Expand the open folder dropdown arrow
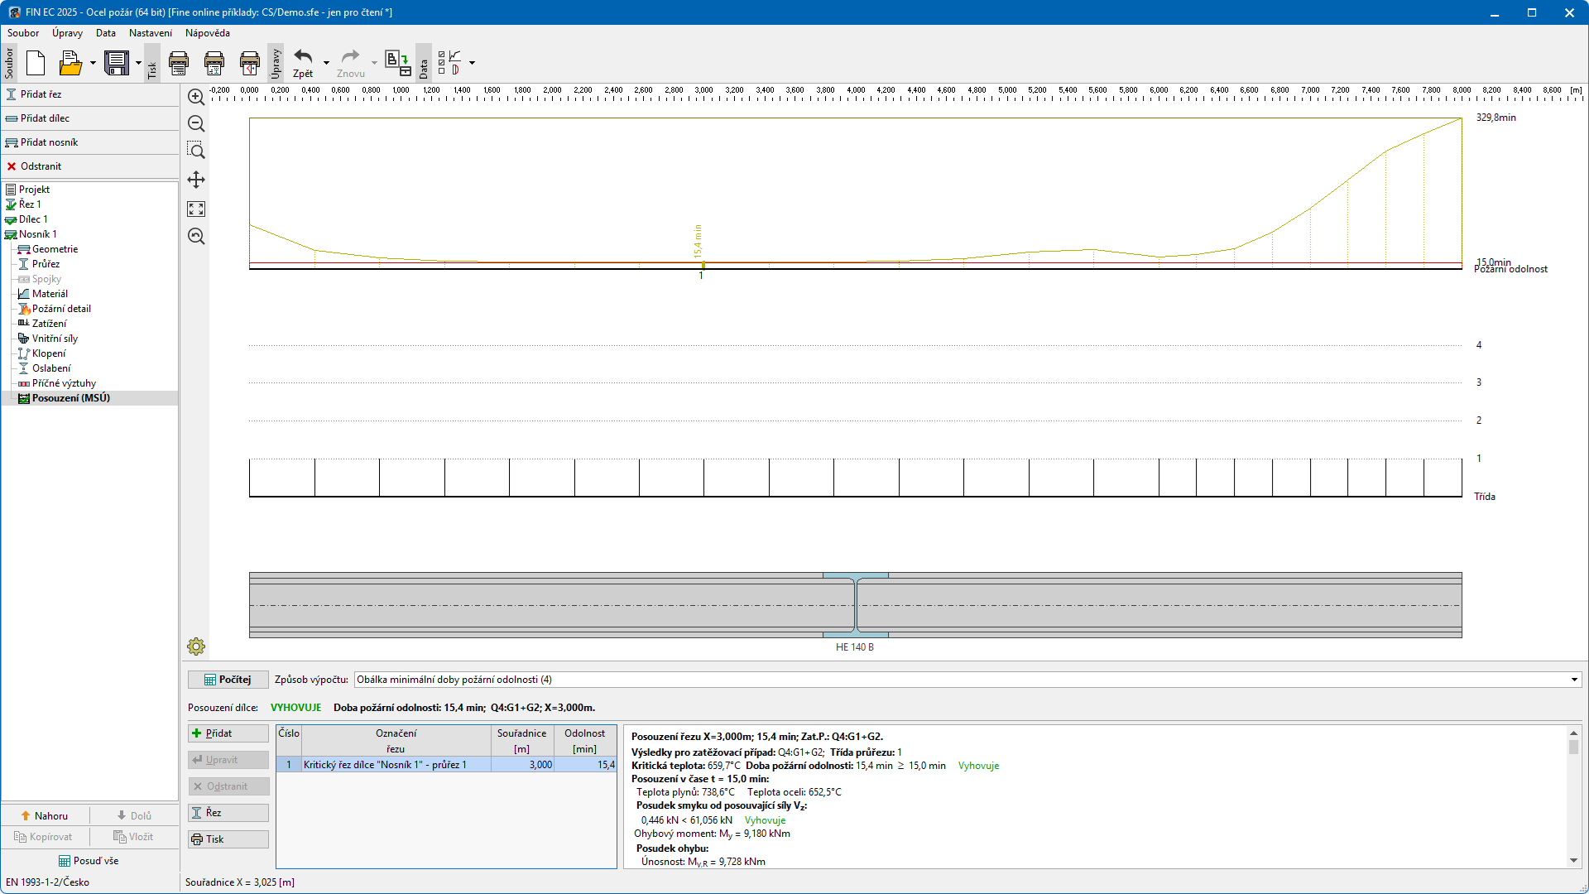The height and width of the screenshot is (894, 1589). 93,63
